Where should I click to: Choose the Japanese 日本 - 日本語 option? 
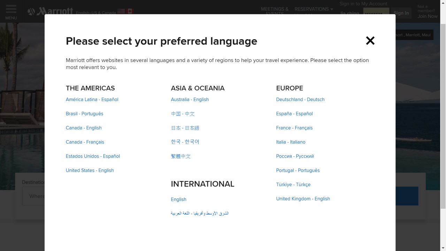(185, 128)
